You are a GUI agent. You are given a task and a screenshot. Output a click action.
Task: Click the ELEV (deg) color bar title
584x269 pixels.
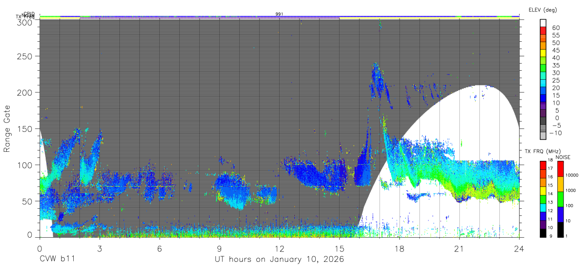coord(543,9)
